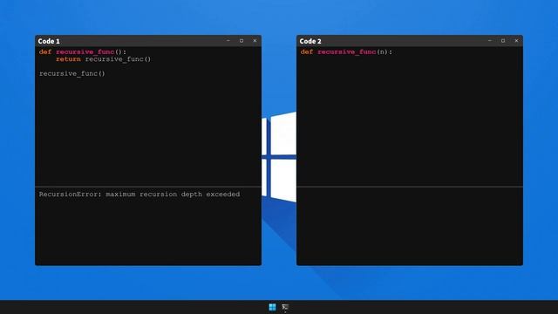Maximize the Code 2 window
The width and height of the screenshot is (558, 314).
point(503,41)
